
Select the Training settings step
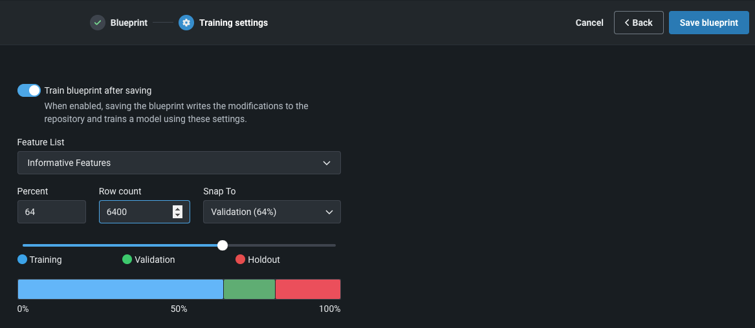[233, 23]
